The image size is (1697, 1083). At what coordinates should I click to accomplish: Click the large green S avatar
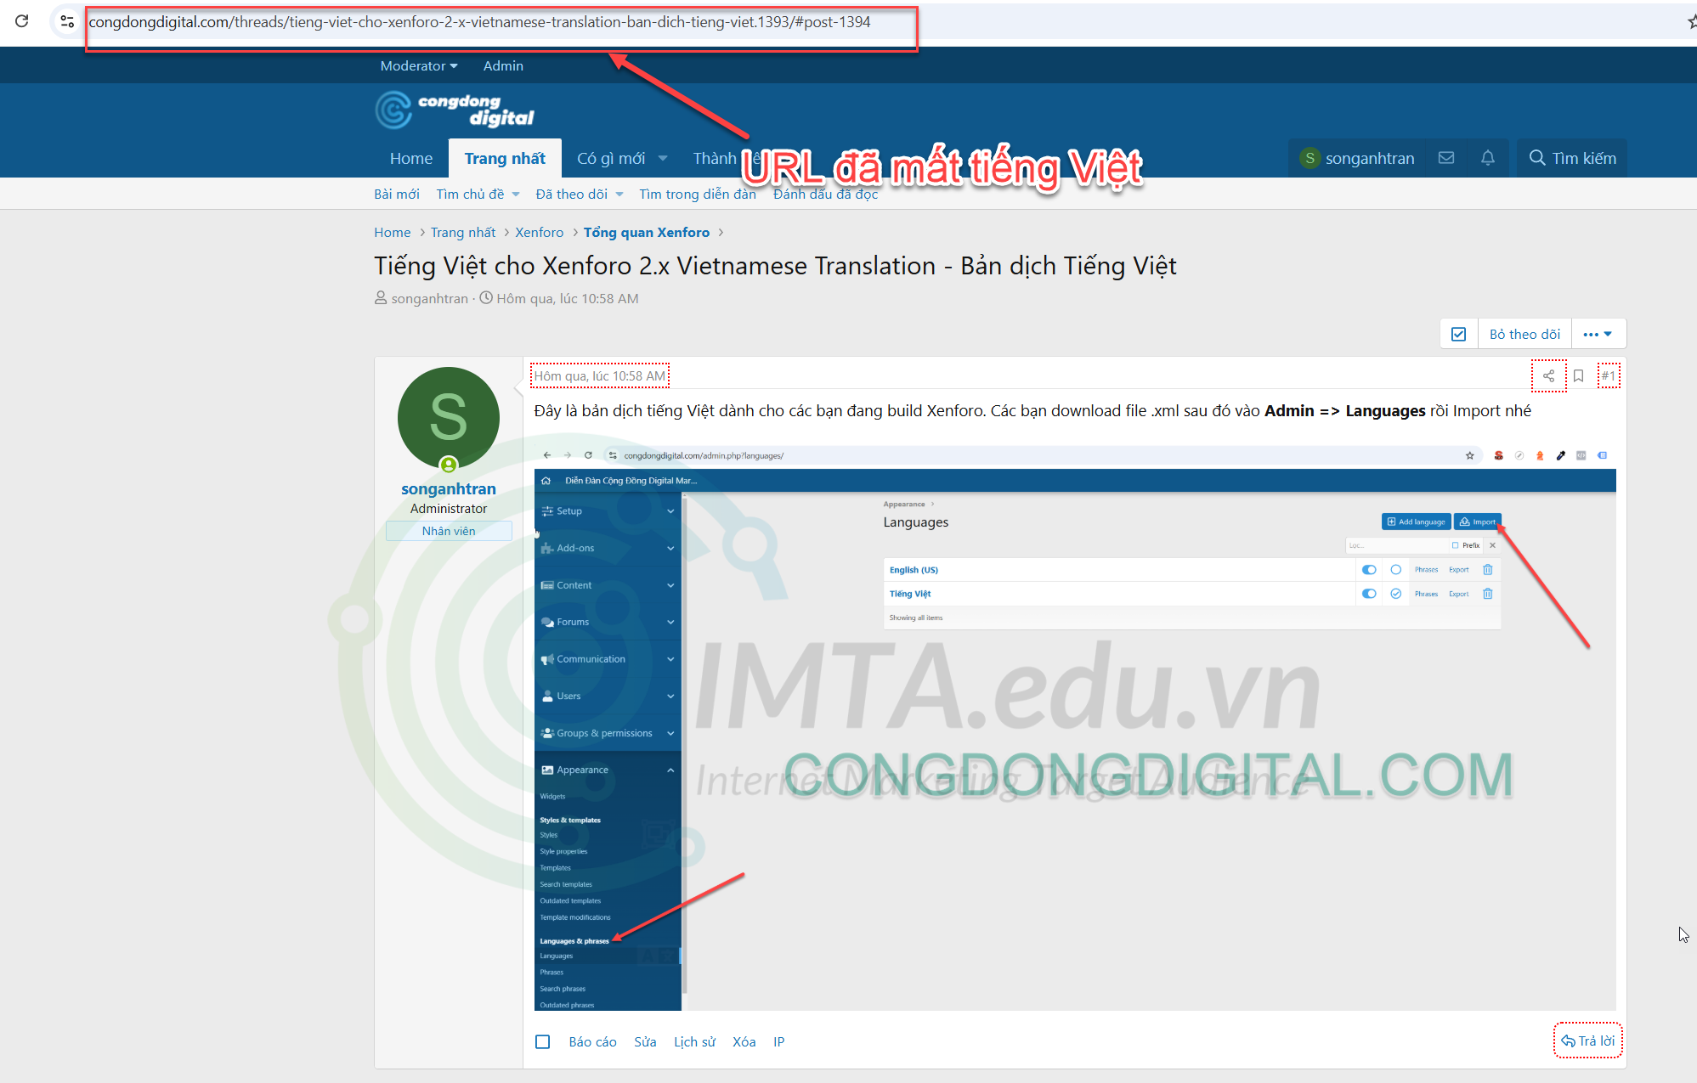(449, 418)
